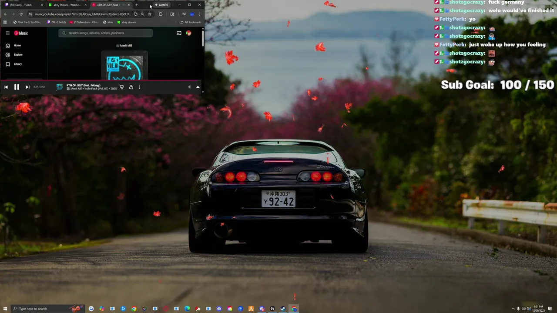The image size is (557, 313).
Task: Click the song title 4TH OF JULY in player bar
Action: 84,85
